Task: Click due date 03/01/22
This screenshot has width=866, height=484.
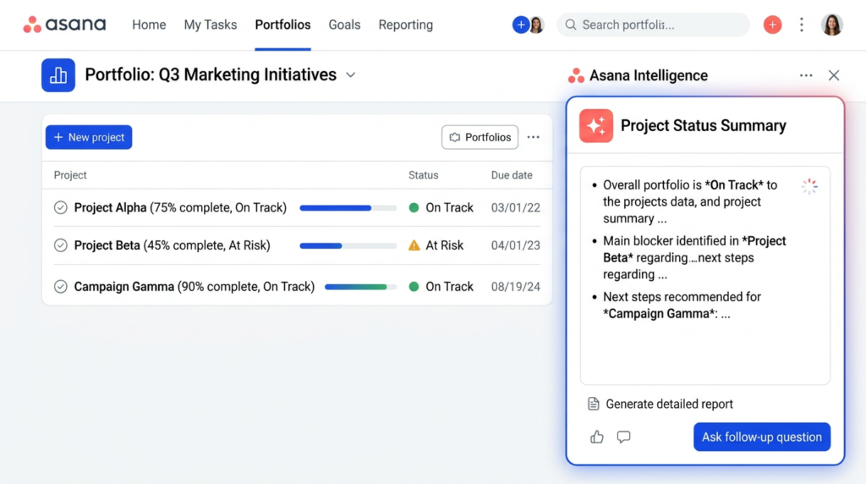Action: 515,208
